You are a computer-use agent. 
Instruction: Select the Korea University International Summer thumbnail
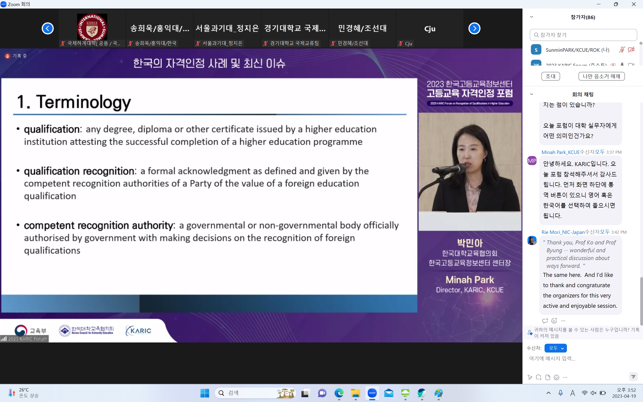click(92, 28)
